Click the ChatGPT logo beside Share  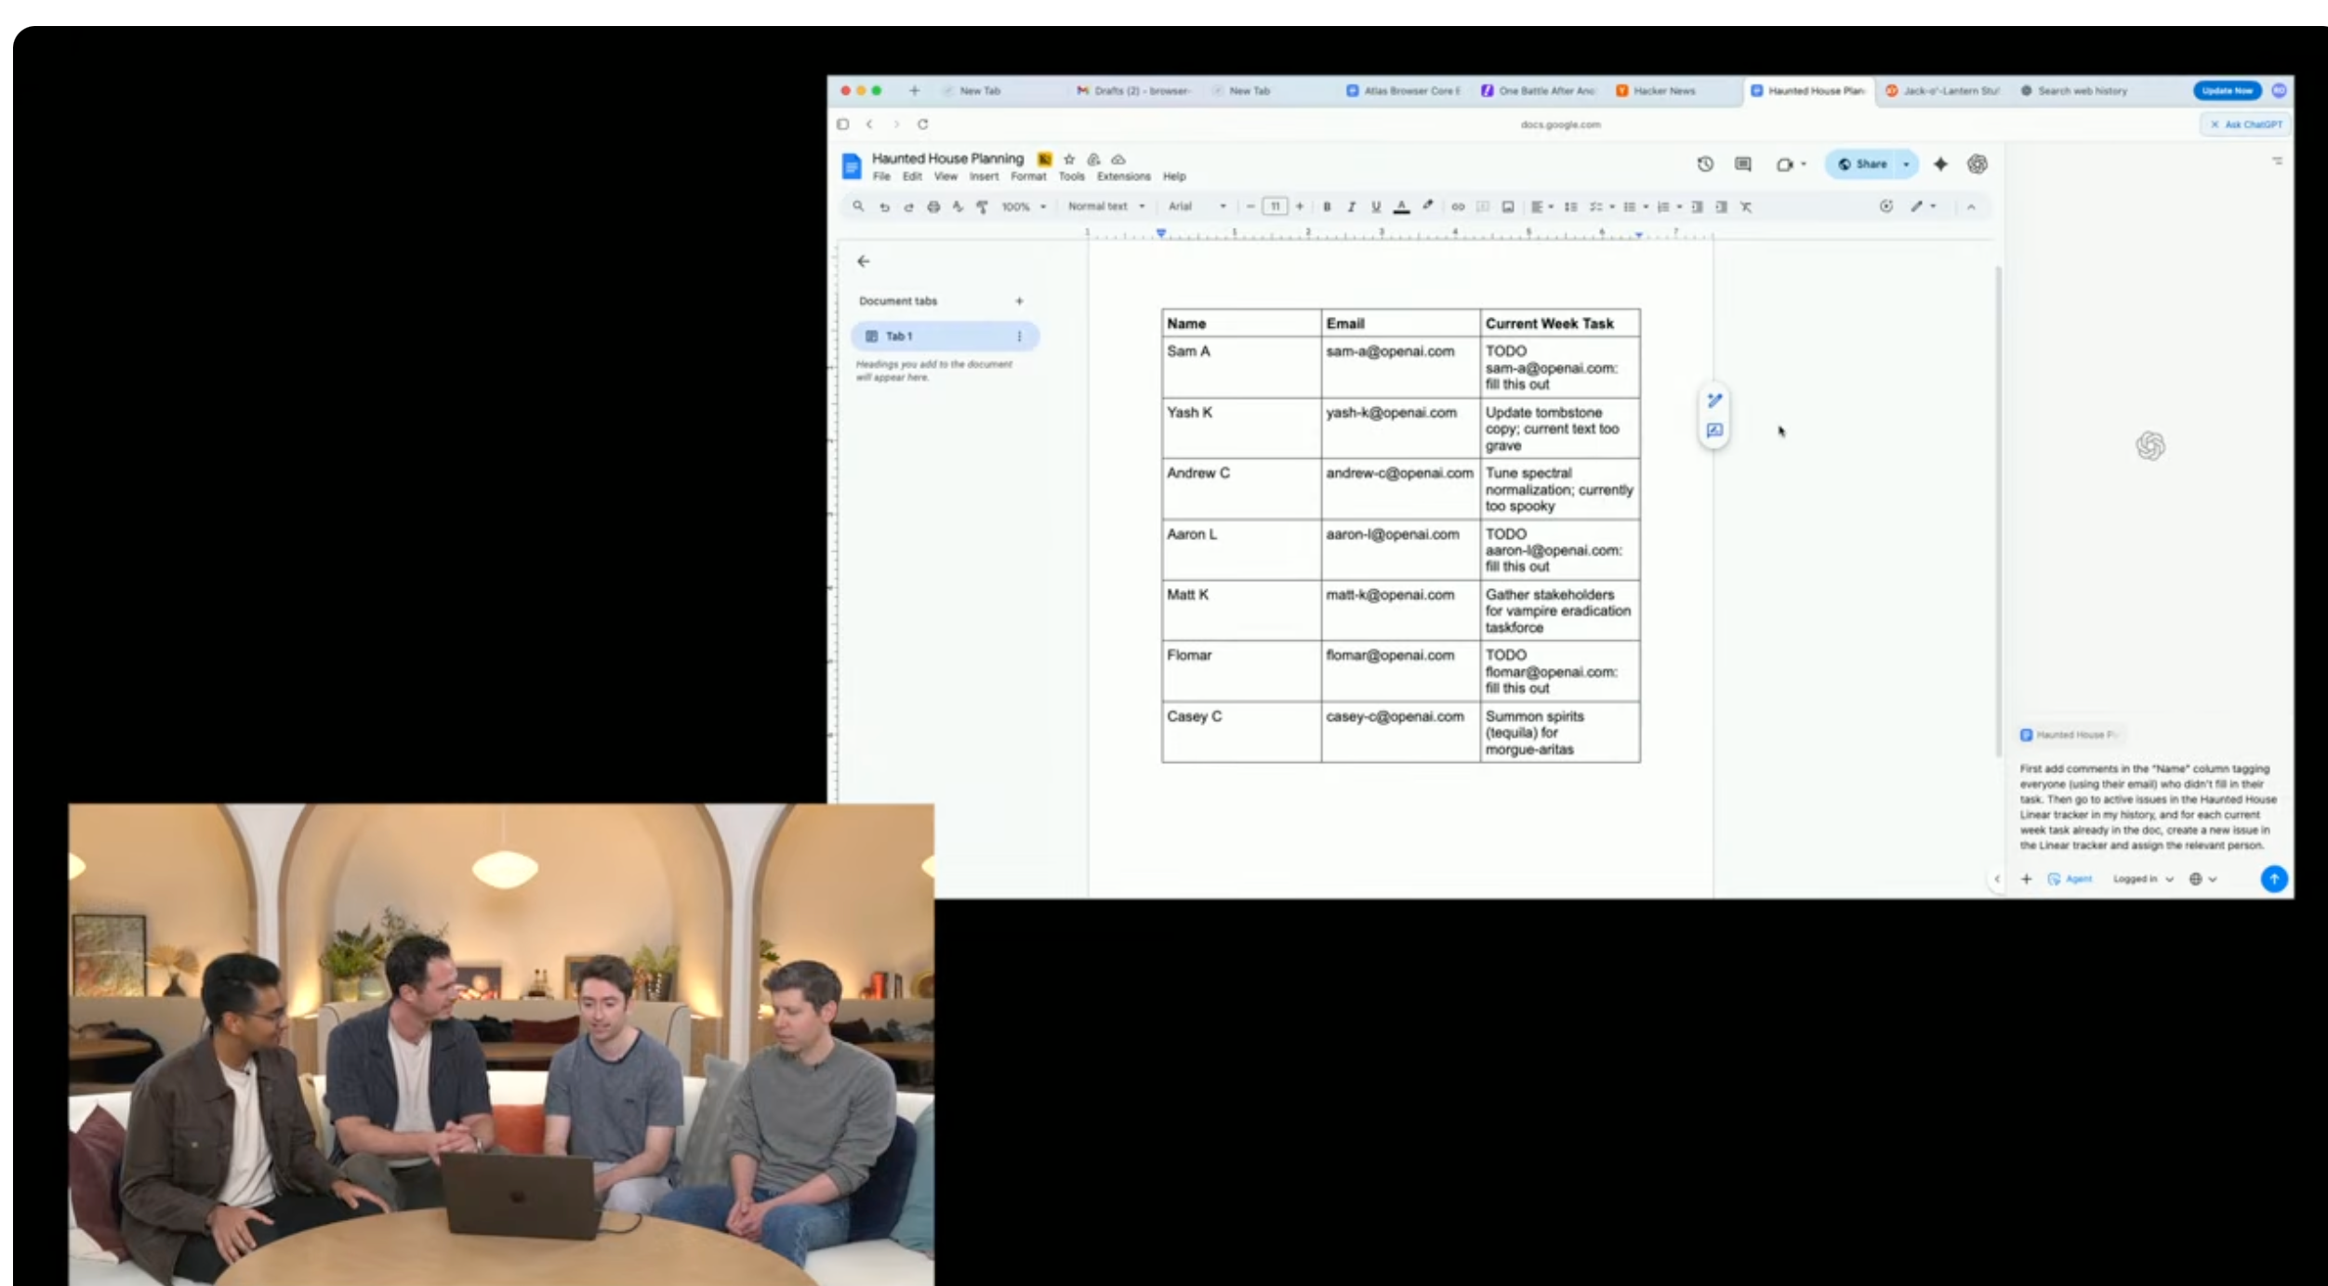click(1977, 164)
